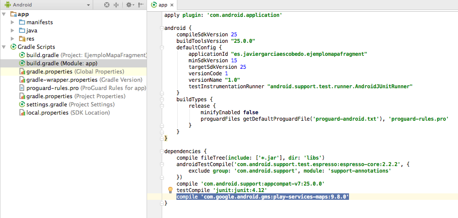Open build.gradle (Project: EjemploMapaFragment) file

pyautogui.click(x=43, y=55)
